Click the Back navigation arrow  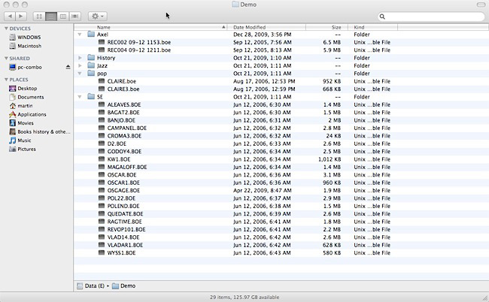[11, 16]
